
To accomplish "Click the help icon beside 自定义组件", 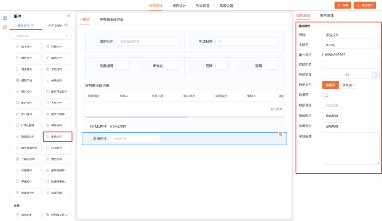I will coord(66,26).
